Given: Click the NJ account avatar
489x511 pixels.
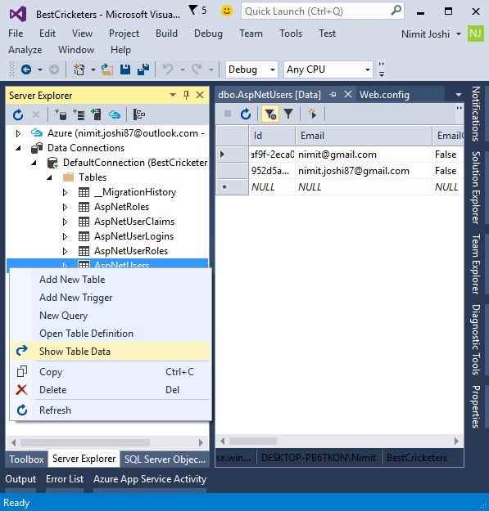Looking at the screenshot, I should coord(476,34).
